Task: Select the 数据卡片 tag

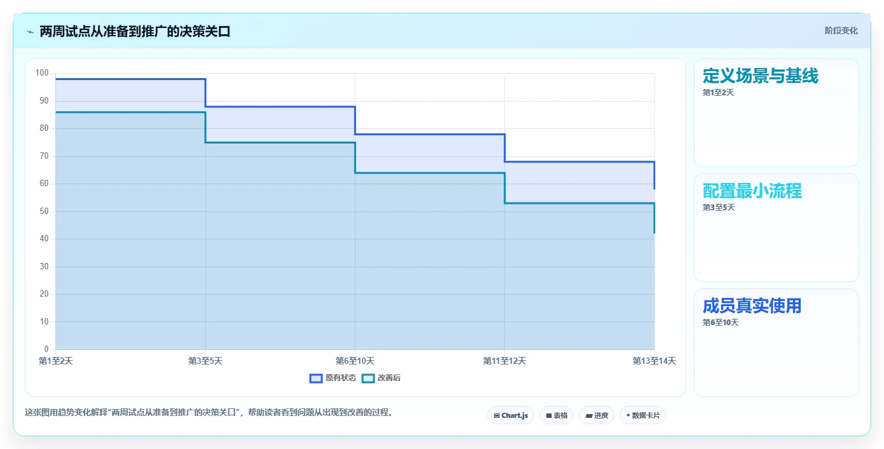Action: 643,415
